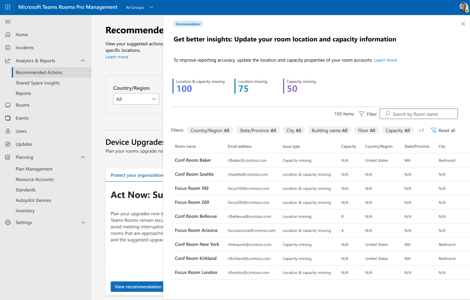Image resolution: width=470 pixels, height=300 pixels.
Task: Open the Country/Region filter pill
Action: pos(210,130)
